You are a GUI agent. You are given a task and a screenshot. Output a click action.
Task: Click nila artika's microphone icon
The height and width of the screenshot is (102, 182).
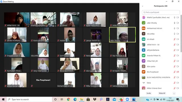click(174, 34)
